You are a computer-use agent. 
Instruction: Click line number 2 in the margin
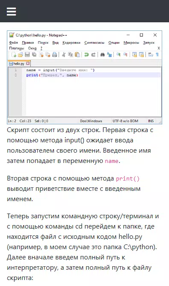coord(16,75)
